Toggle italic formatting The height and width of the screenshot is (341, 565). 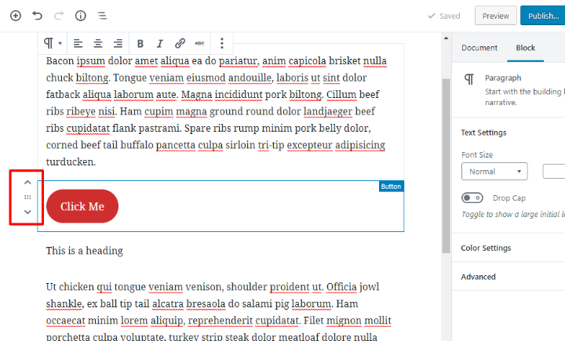[x=160, y=44]
